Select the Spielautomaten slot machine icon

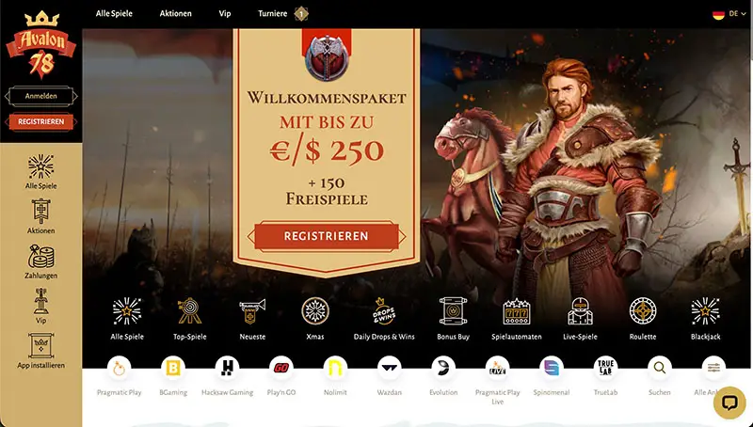[516, 311]
